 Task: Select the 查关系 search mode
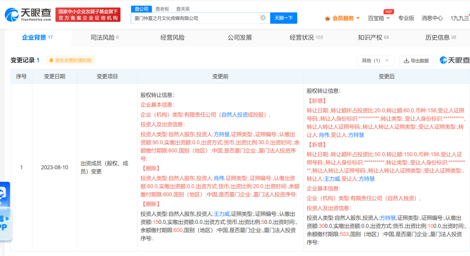pos(183,9)
